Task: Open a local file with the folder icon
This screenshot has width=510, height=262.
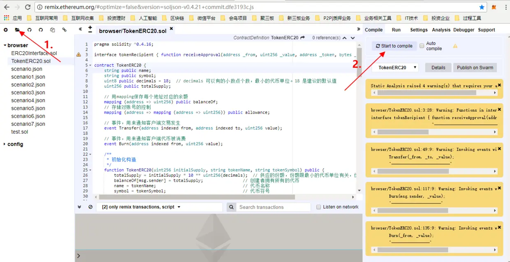Action: 17,30
